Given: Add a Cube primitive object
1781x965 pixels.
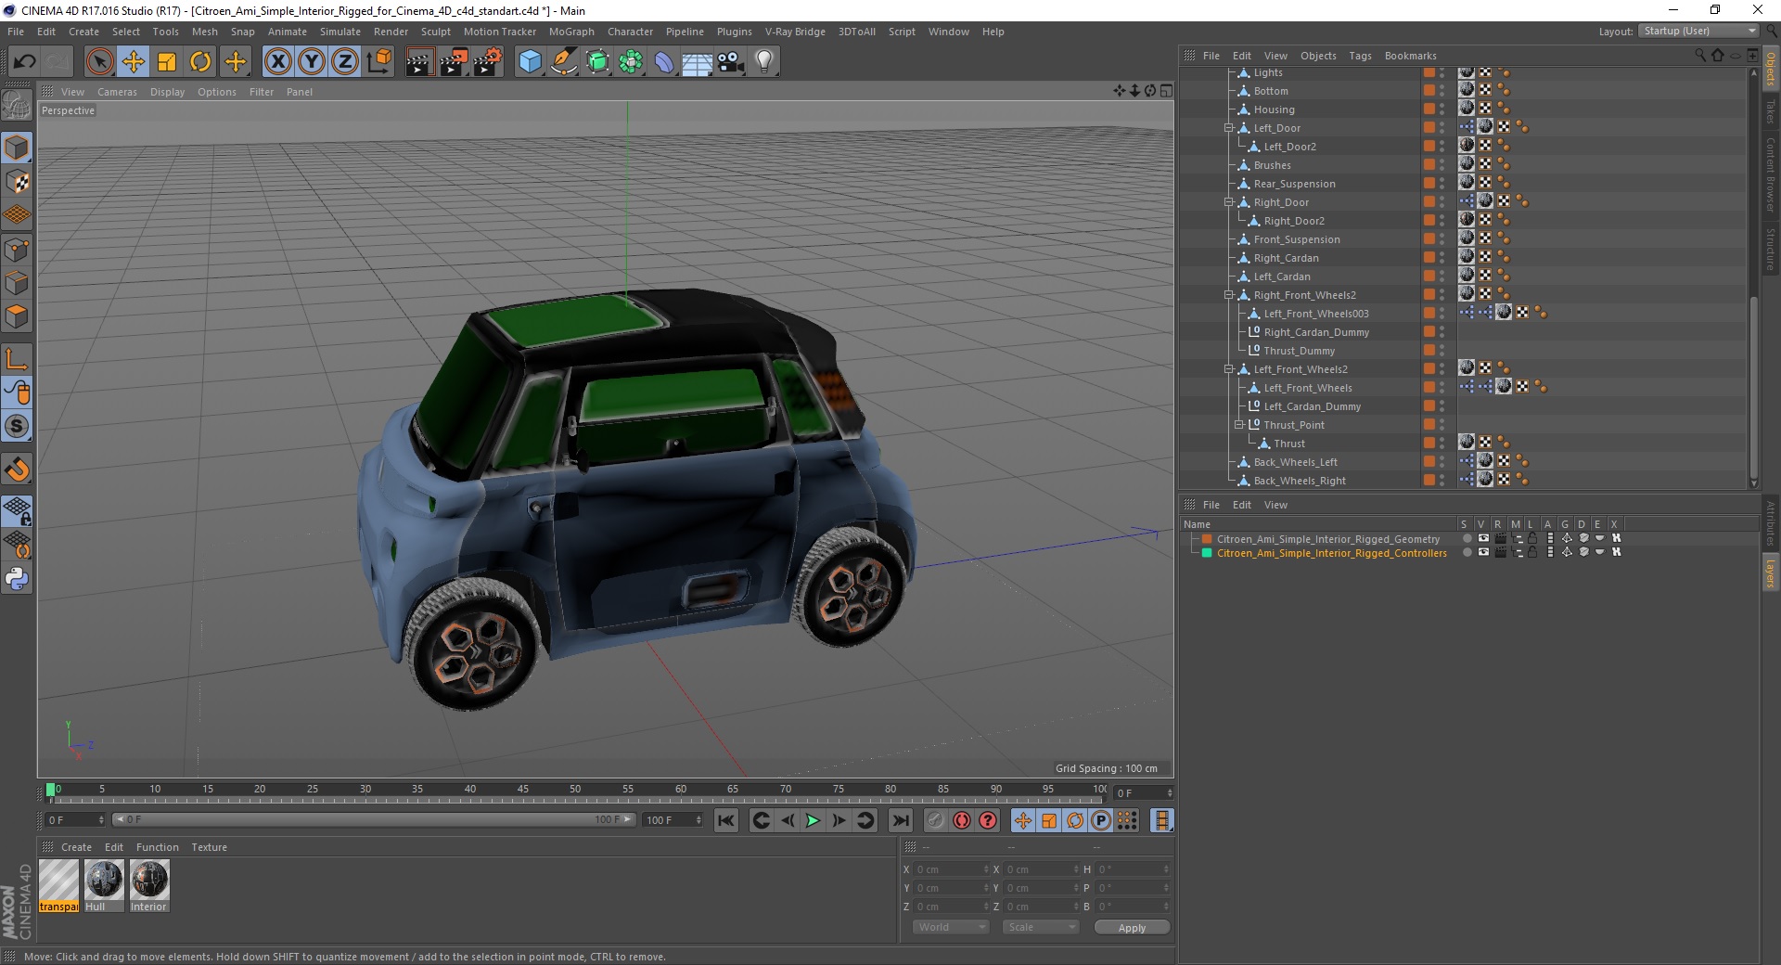Looking at the screenshot, I should [x=530, y=62].
